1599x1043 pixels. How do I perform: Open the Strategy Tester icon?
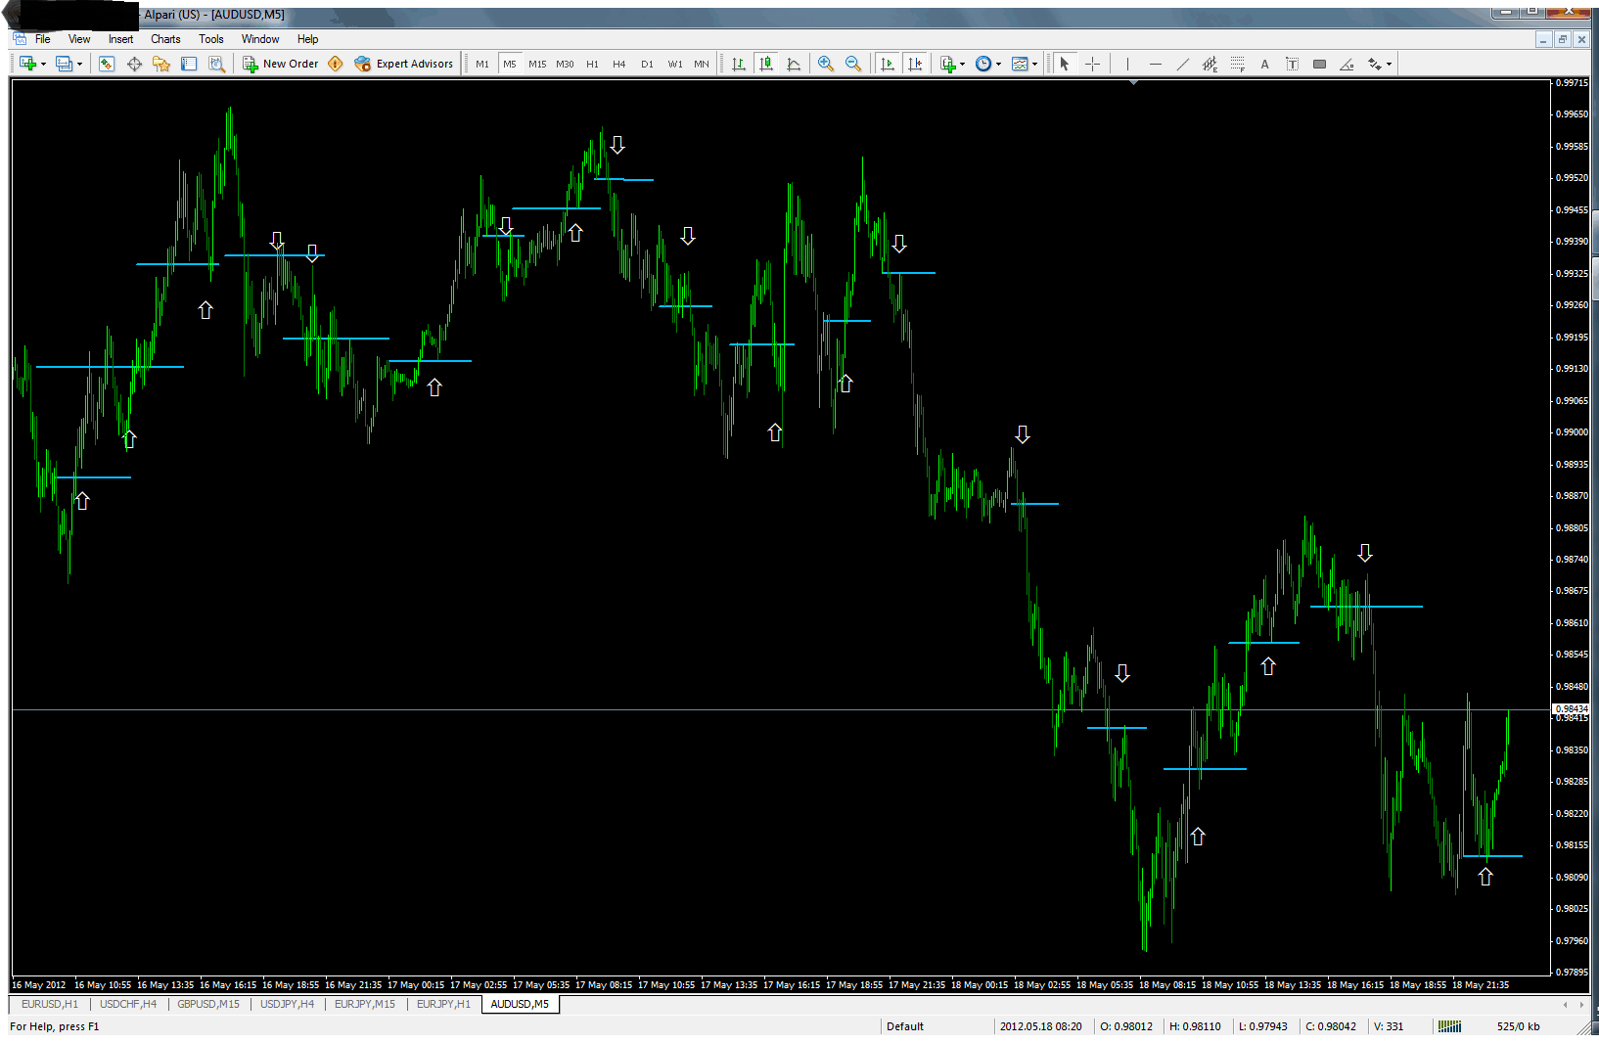[x=216, y=64]
